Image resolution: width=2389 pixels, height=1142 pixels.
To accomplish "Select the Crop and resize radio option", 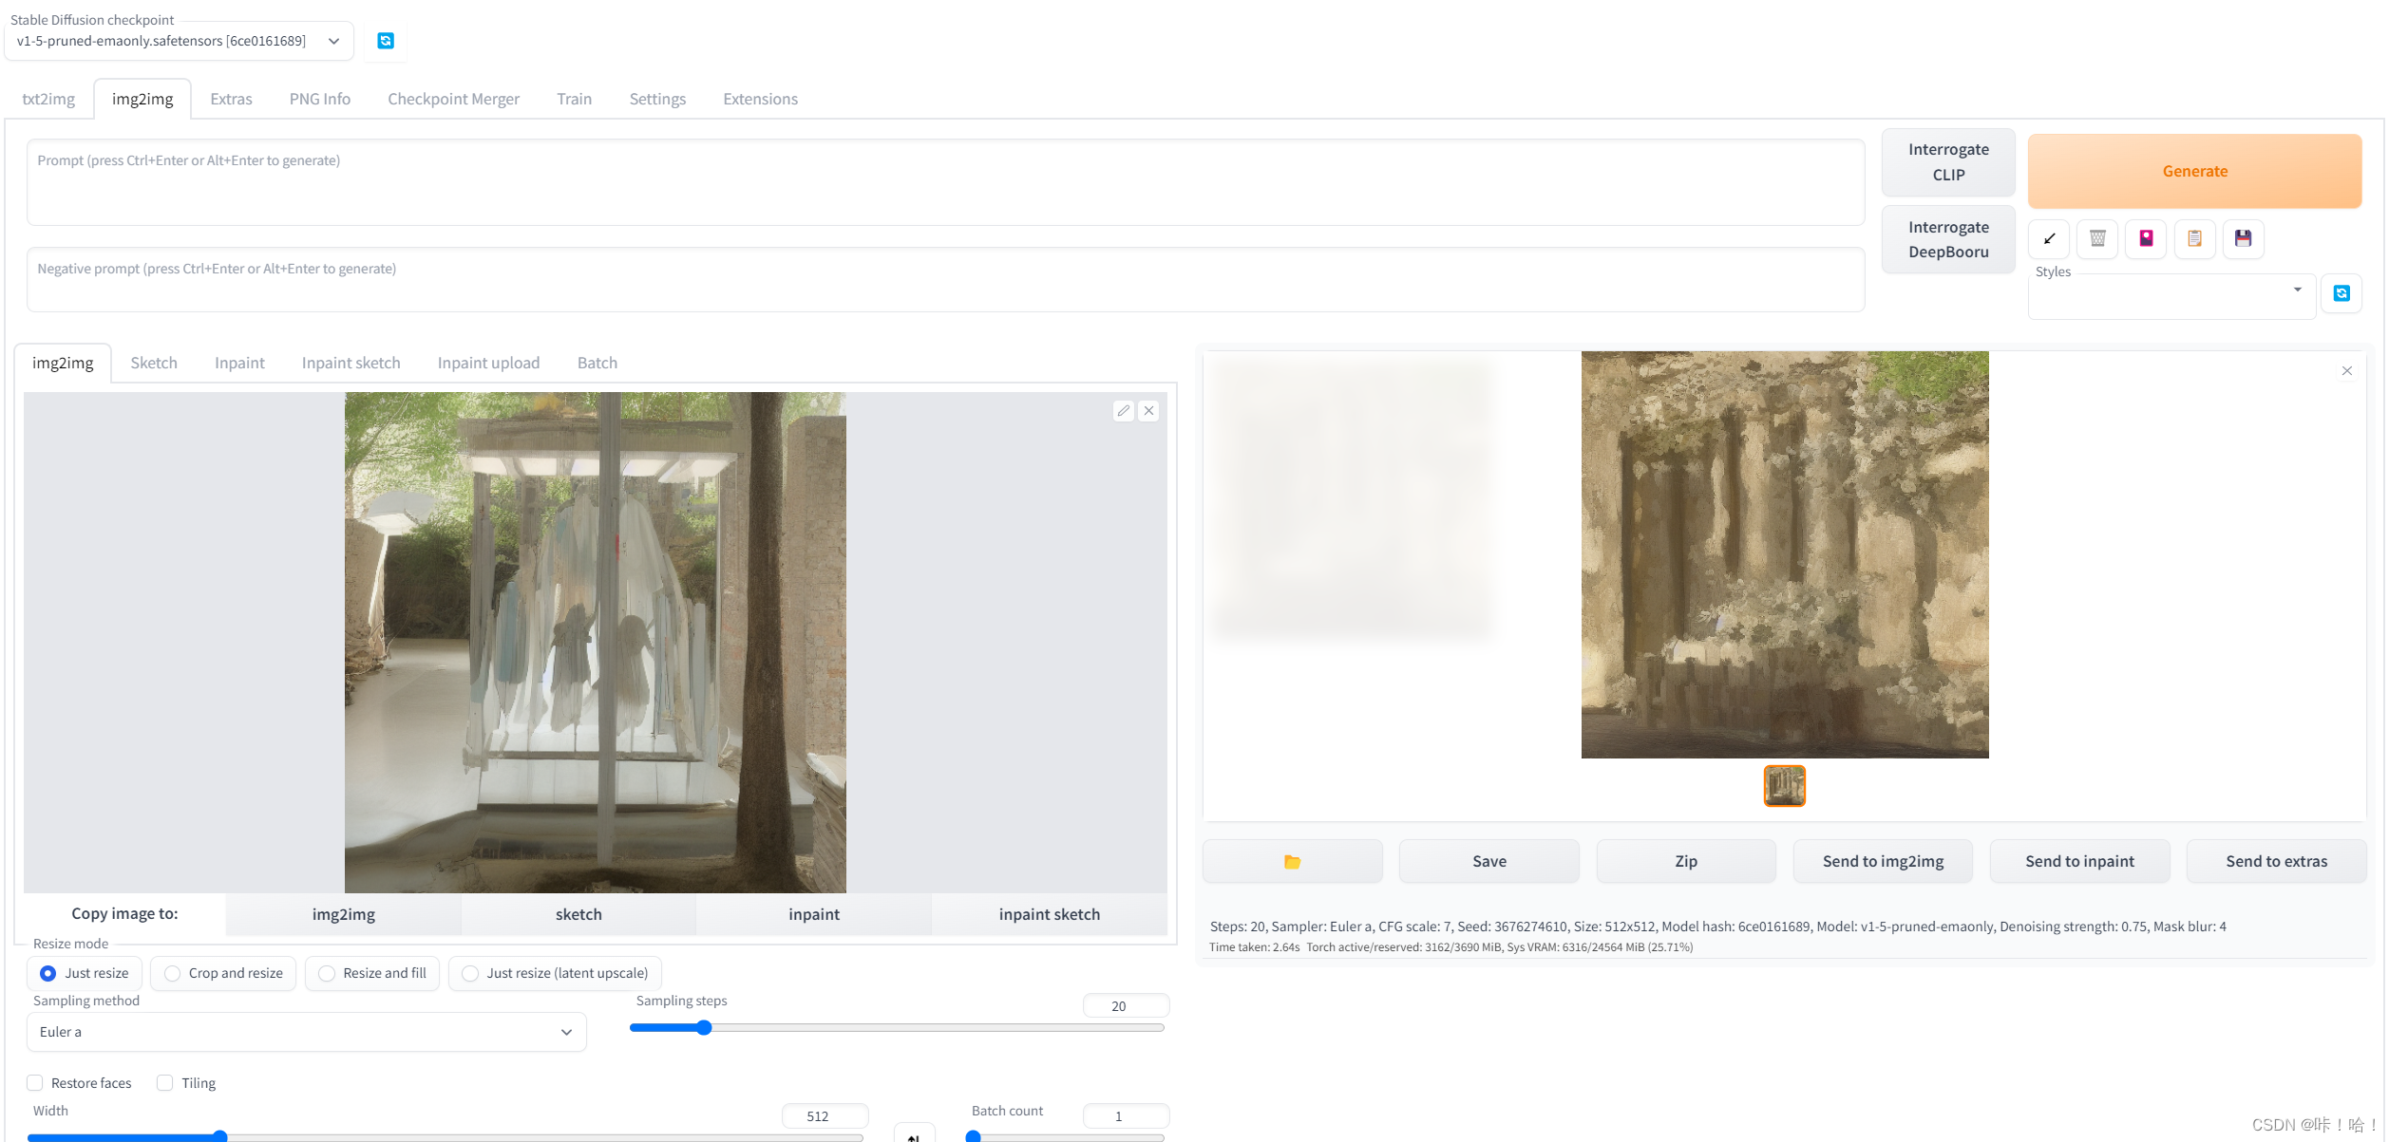I will 173,973.
